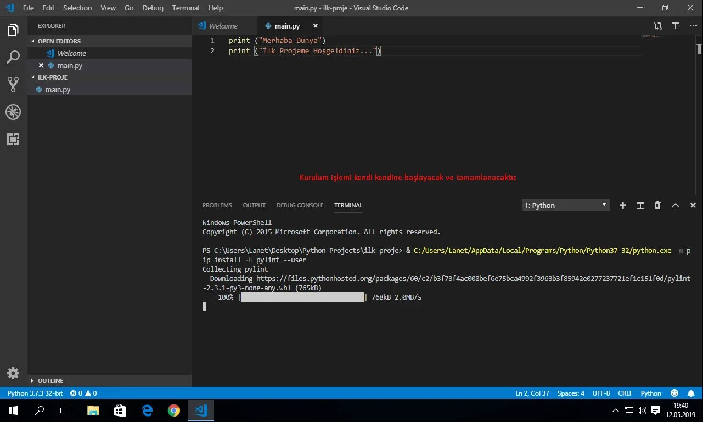Open the Extensions view icon

pos(13,139)
